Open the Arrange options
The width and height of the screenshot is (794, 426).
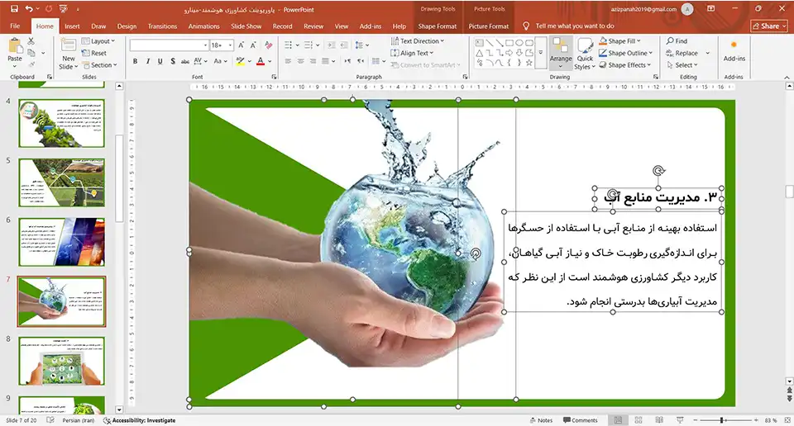561,53
